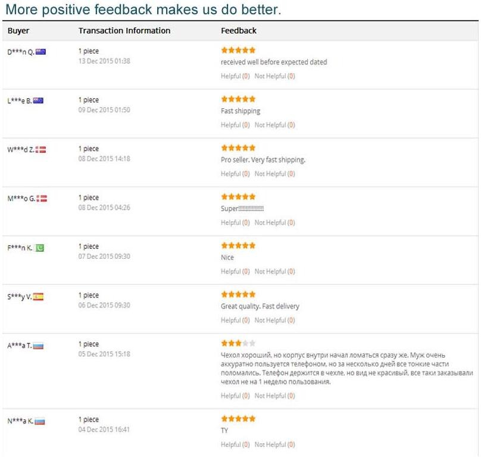Screen dimensions: 481x464
Task: Click the Buyer column header
Action: pyautogui.click(x=18, y=30)
